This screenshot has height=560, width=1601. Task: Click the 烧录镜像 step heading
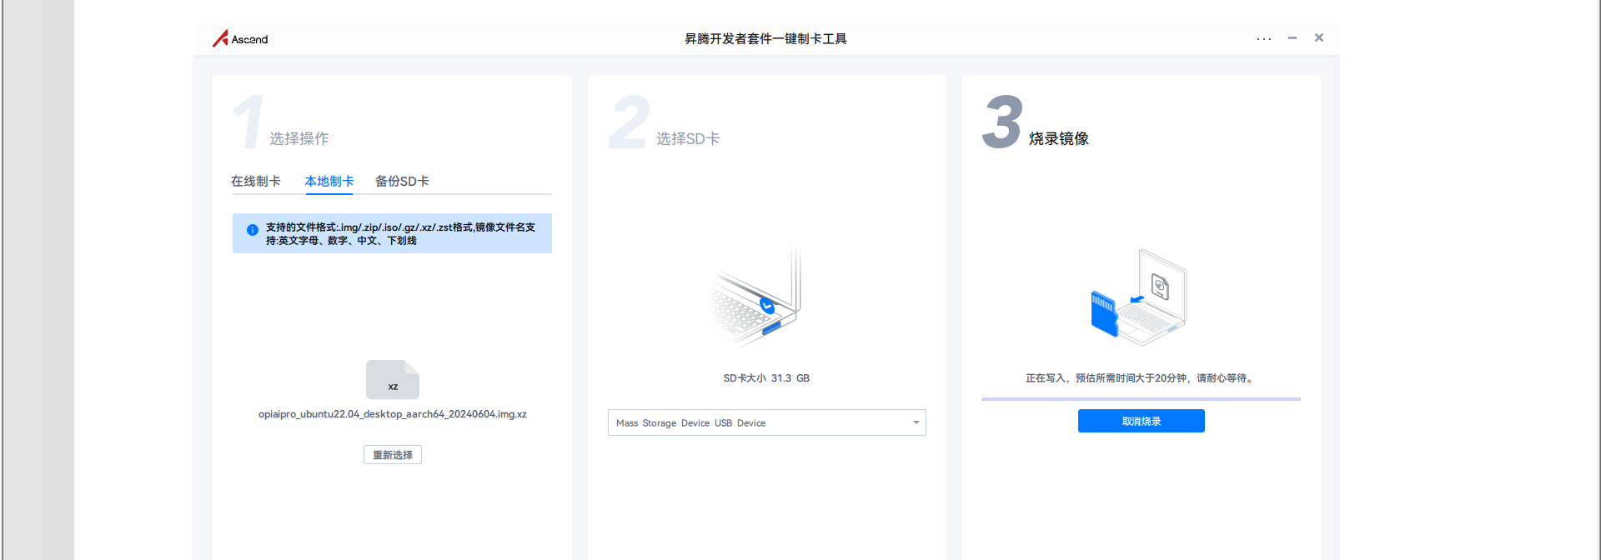tap(1059, 138)
